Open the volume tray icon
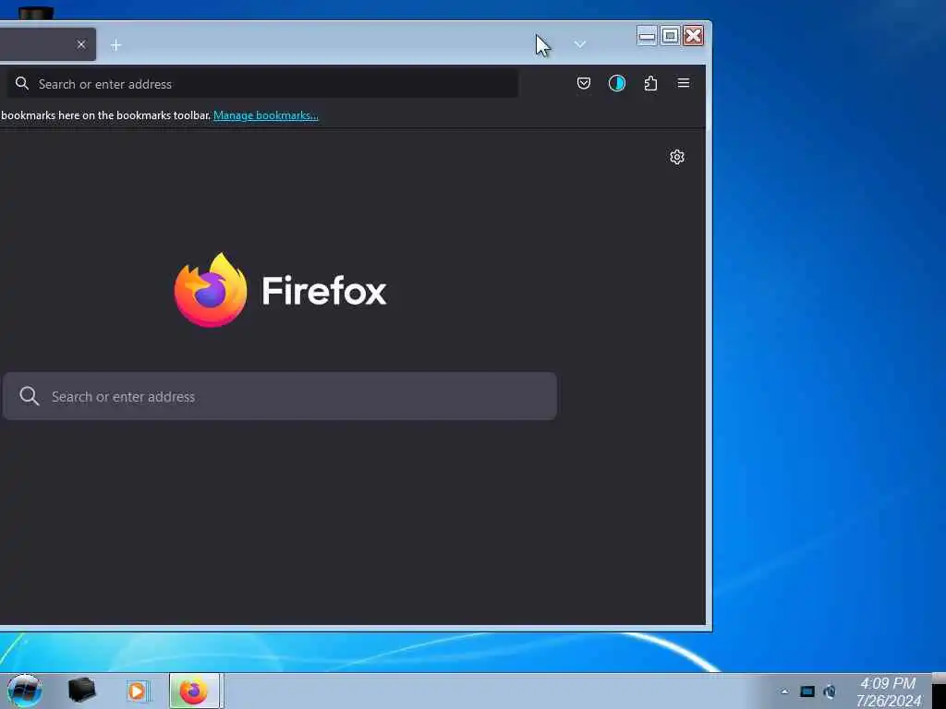Viewport: 946px width, 709px height. 831,691
